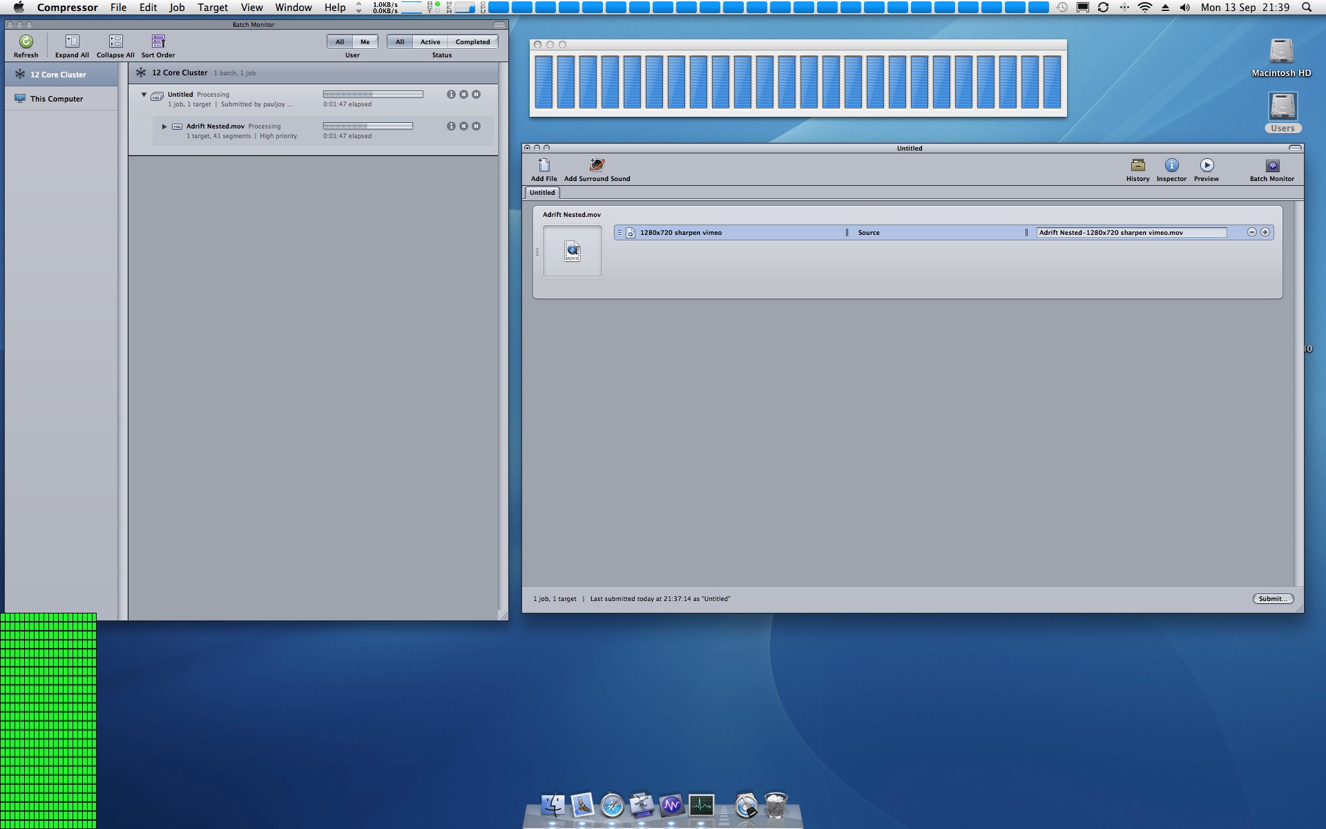Image resolution: width=1326 pixels, height=829 pixels.
Task: Switch to the Untitled batch tab
Action: click(x=541, y=193)
